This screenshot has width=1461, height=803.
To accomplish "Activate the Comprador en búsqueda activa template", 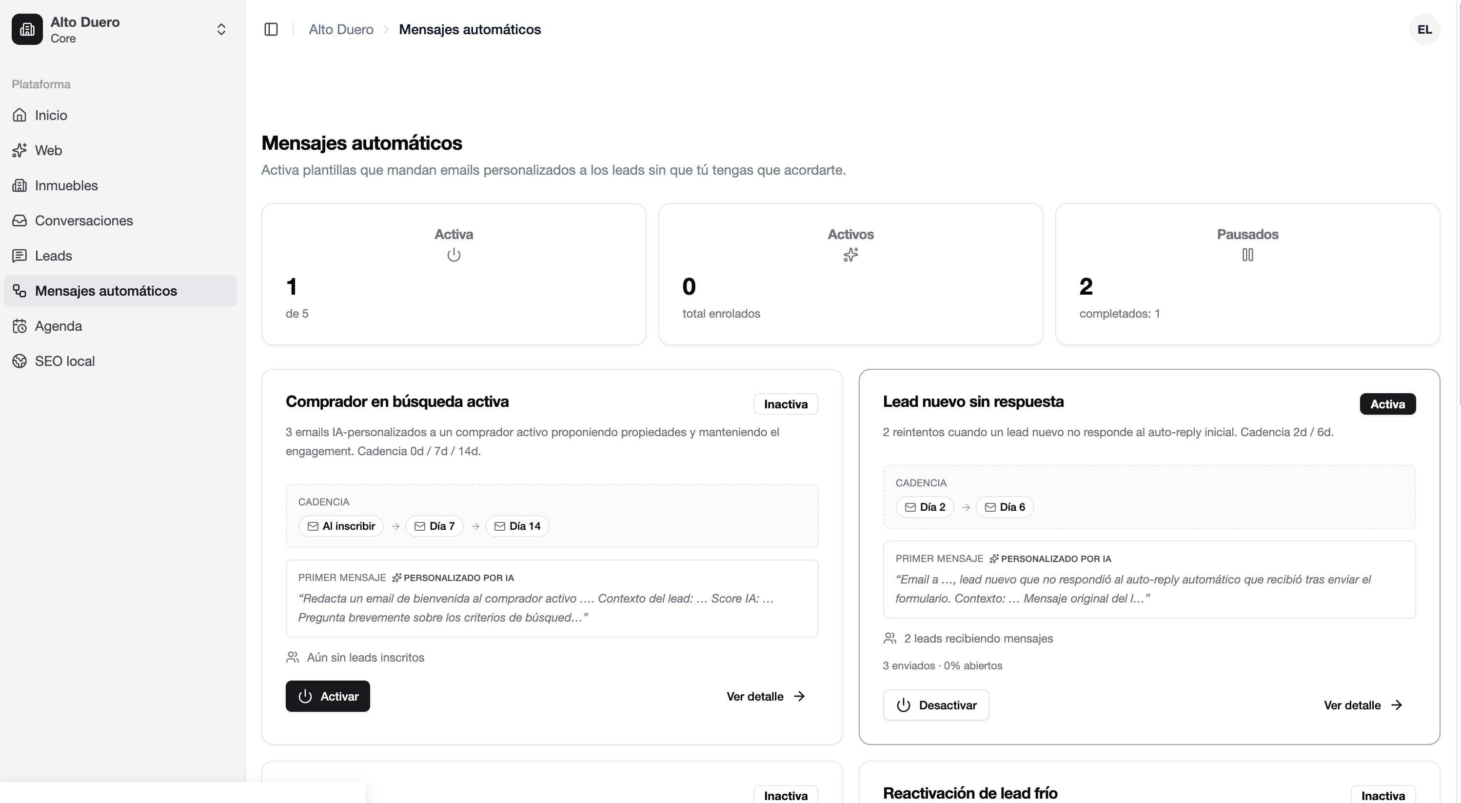I will 328,696.
